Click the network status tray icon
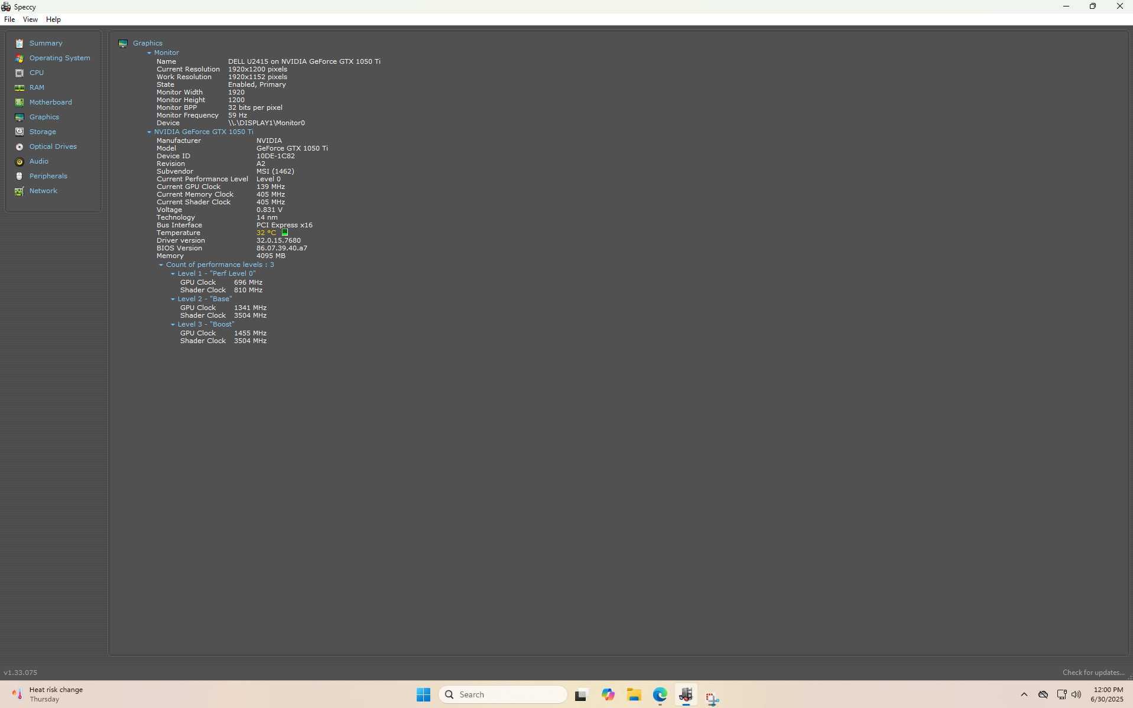Image resolution: width=1133 pixels, height=708 pixels. coord(1061,694)
